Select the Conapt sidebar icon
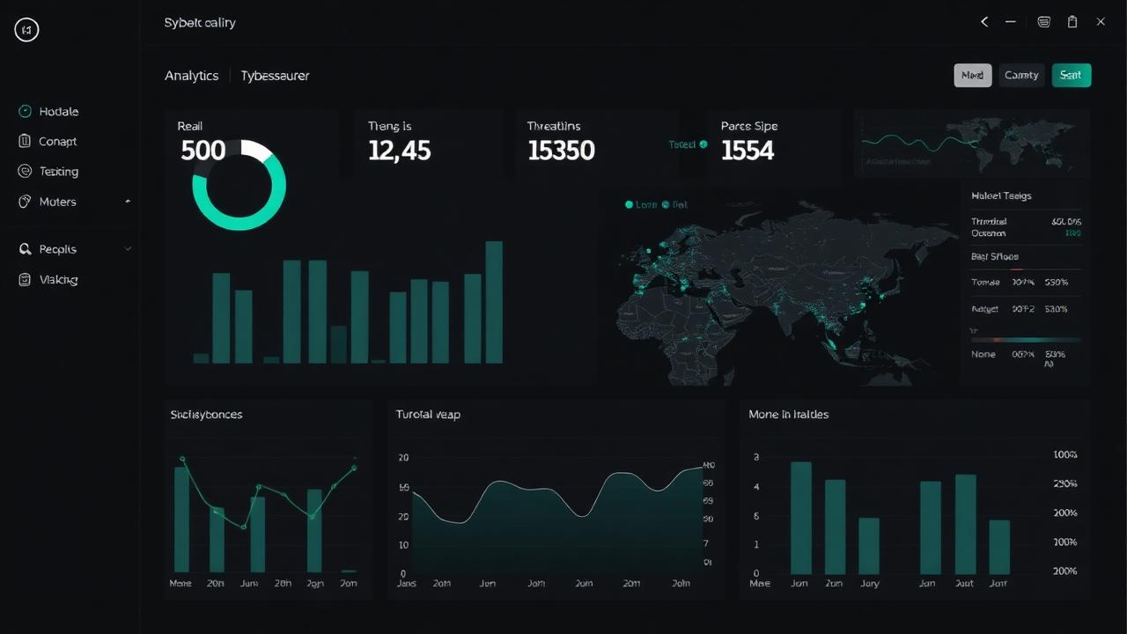The height and width of the screenshot is (634, 1127). point(25,141)
